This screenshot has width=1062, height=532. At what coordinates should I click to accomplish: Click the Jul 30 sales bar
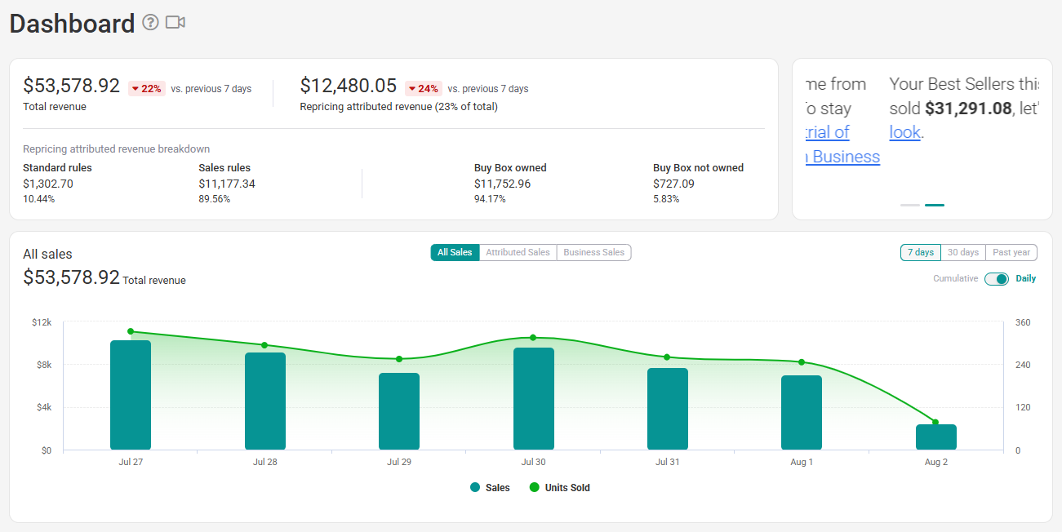point(534,399)
